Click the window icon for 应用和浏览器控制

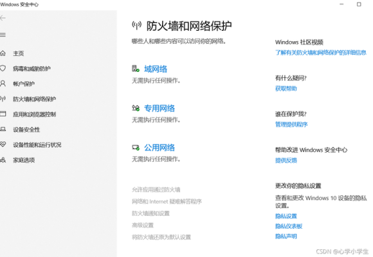[3, 114]
